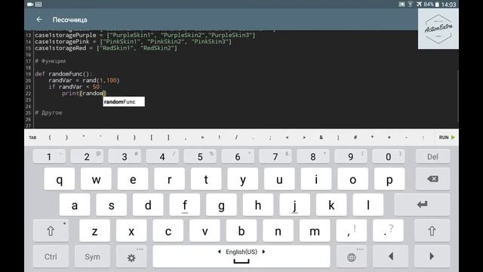Screen dimensions: 483x272
Task: Tap the English(US) space bar
Action: 241,257
